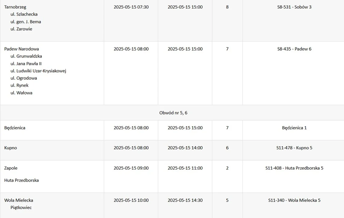Screen dimensions: 344x218
Task: Select the Piątkowiec sub-entry
Action: pyautogui.click(x=21, y=208)
